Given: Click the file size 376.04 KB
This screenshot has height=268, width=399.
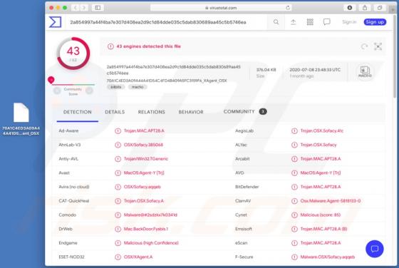Looking at the screenshot, I should coord(266,70).
